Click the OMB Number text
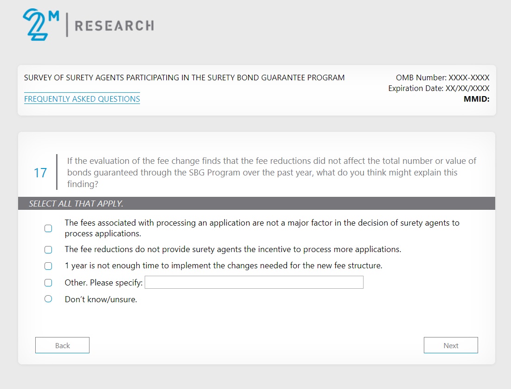511x389 pixels. click(442, 78)
